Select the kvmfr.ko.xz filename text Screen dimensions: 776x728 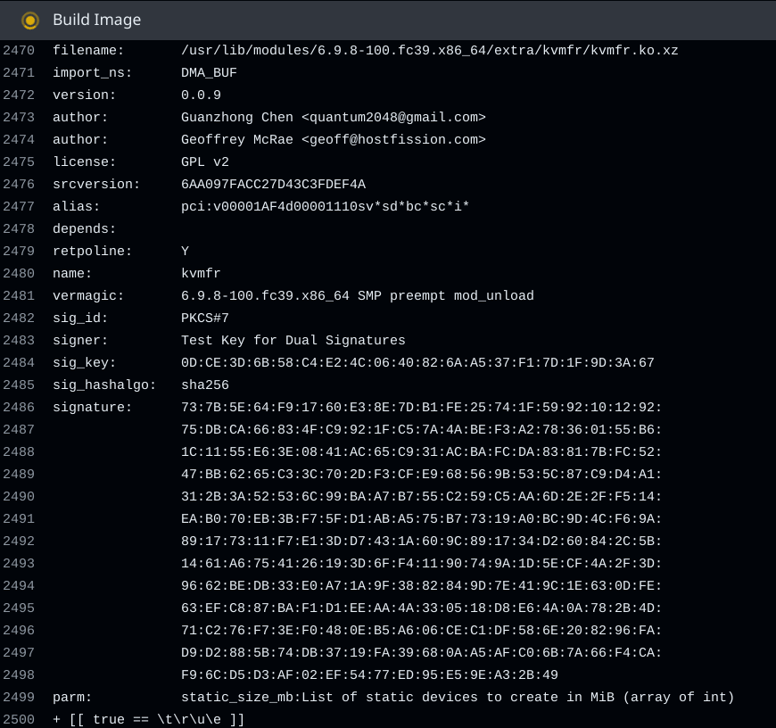pos(428,51)
